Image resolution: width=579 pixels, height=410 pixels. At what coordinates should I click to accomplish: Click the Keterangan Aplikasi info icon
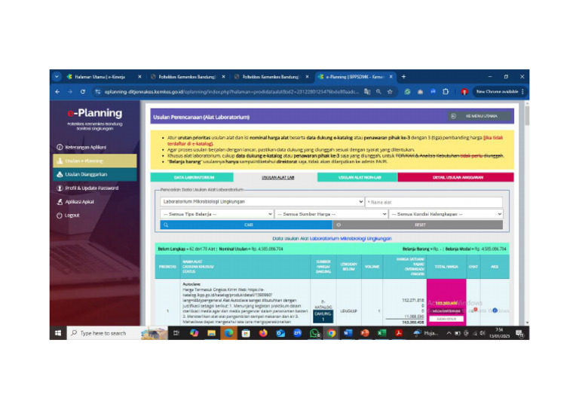tap(60, 147)
